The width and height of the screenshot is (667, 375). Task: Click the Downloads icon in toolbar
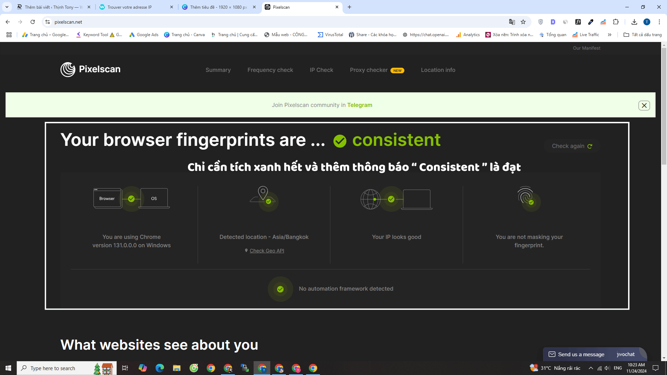tap(634, 22)
